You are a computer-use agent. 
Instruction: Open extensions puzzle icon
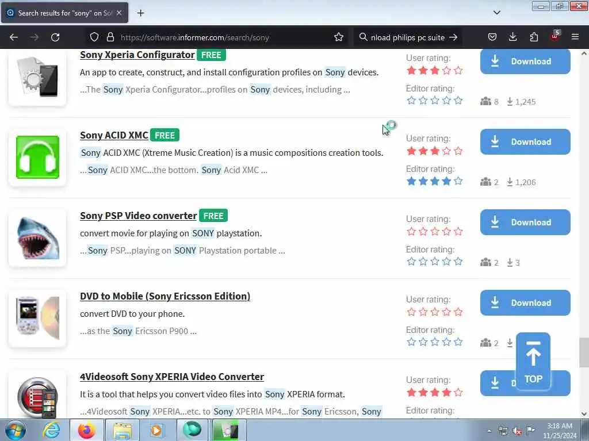(534, 37)
